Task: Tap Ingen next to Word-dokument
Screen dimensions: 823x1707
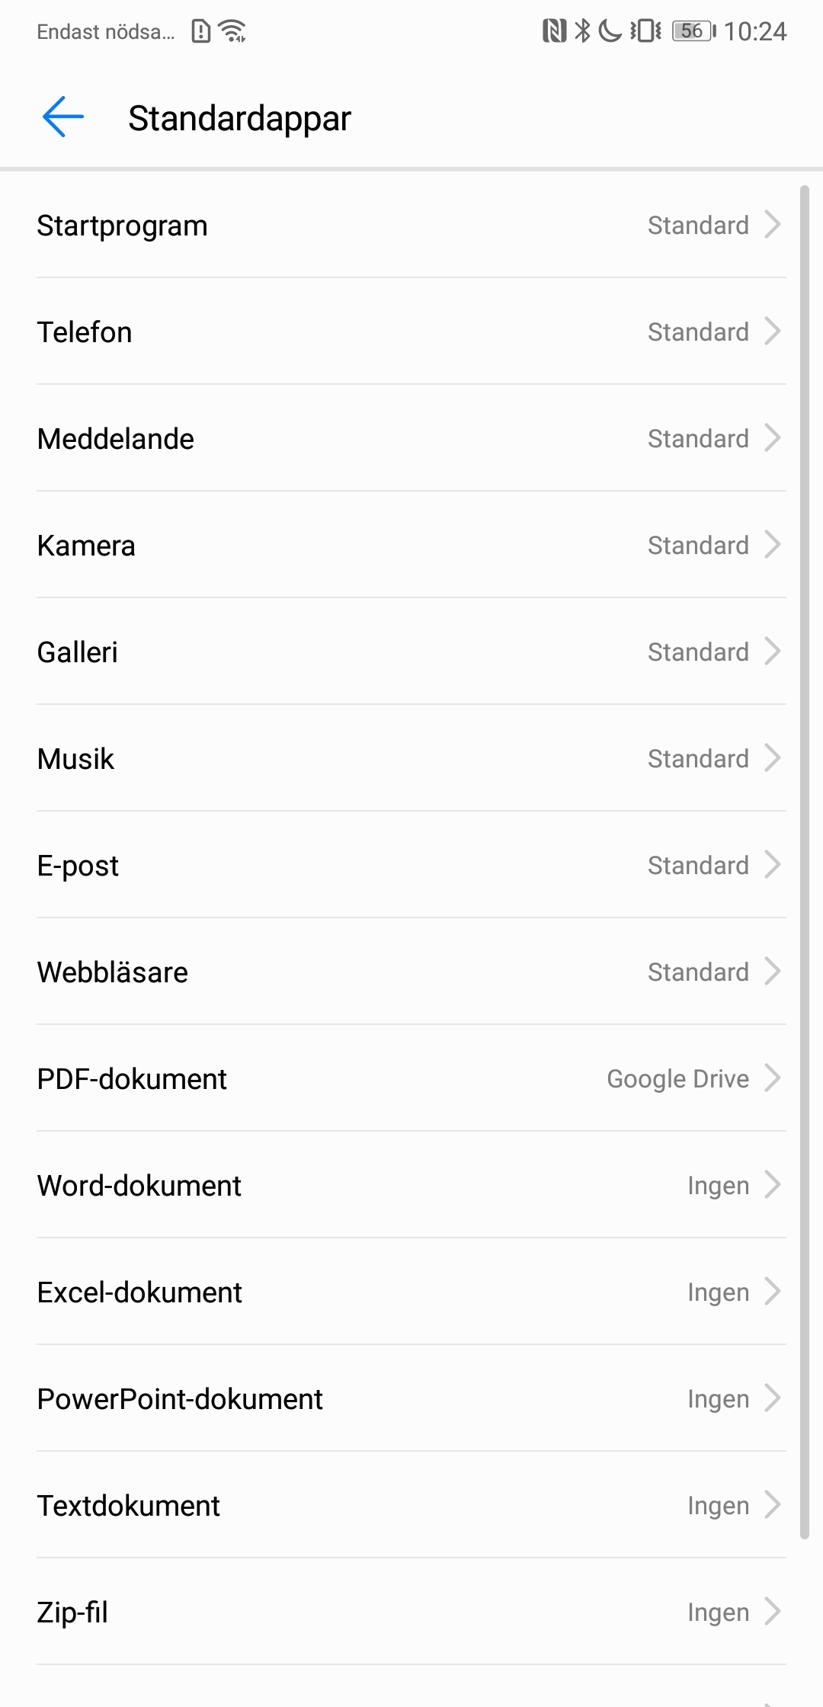Action: [x=718, y=1186]
